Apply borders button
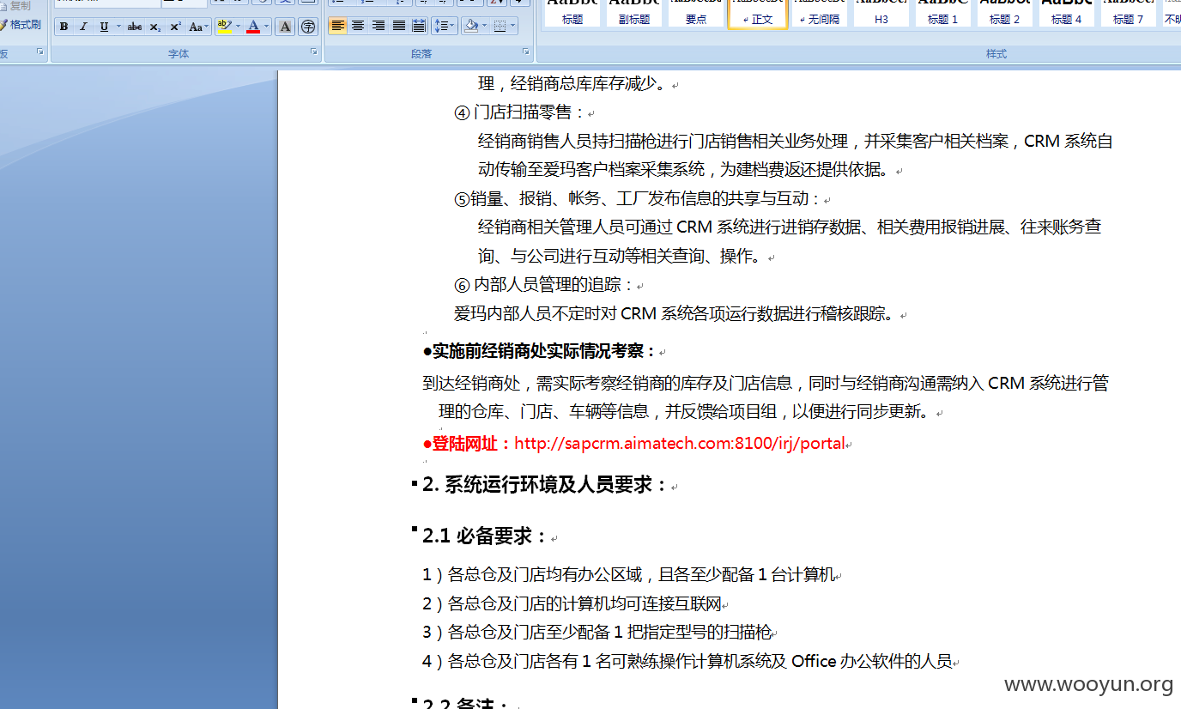The image size is (1181, 709). (500, 26)
